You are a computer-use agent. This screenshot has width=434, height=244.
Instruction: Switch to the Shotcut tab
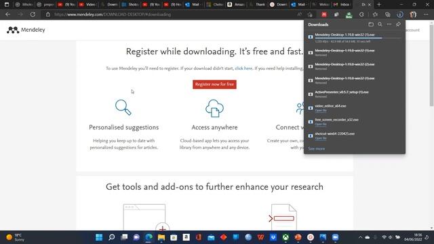point(130,5)
